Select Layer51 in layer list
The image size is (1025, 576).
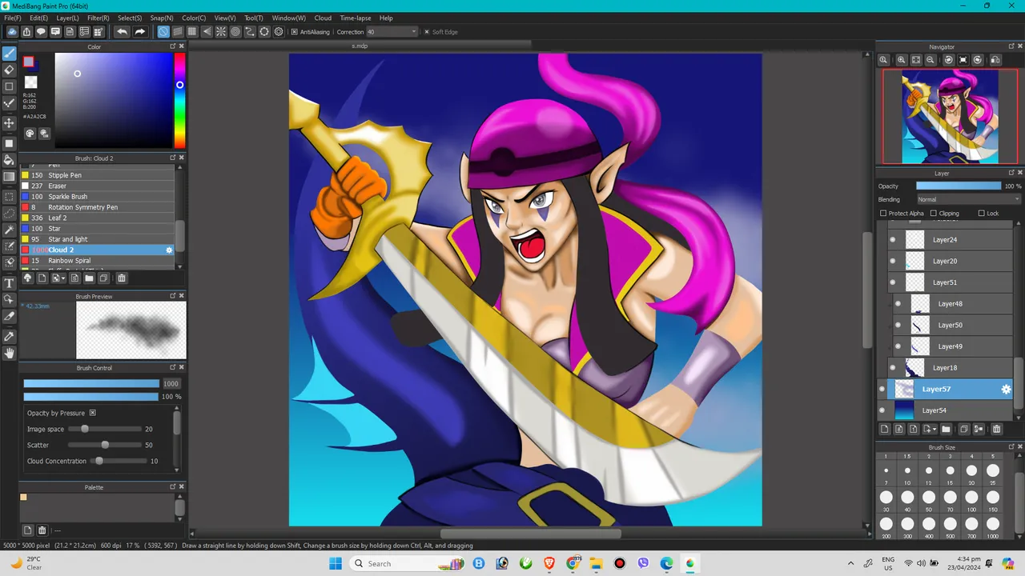tap(950, 282)
